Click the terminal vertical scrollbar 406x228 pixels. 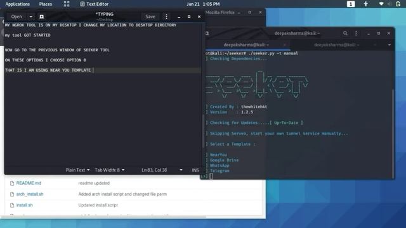pos(393,133)
